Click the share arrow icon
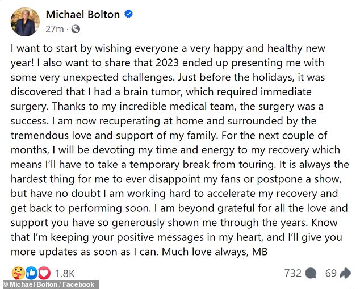 (345, 273)
